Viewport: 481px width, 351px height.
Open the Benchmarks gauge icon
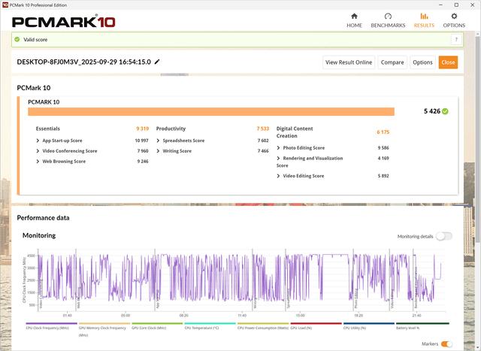(388, 17)
